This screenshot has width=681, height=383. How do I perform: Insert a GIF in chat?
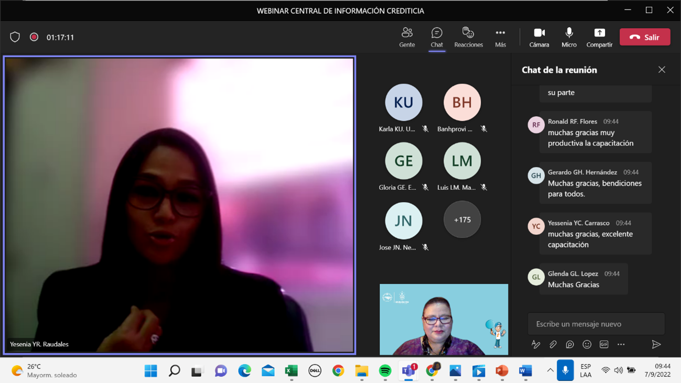604,344
